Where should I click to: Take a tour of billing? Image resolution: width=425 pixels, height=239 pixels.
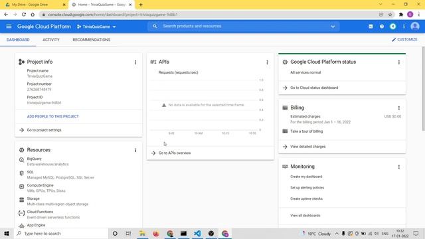coord(307,131)
